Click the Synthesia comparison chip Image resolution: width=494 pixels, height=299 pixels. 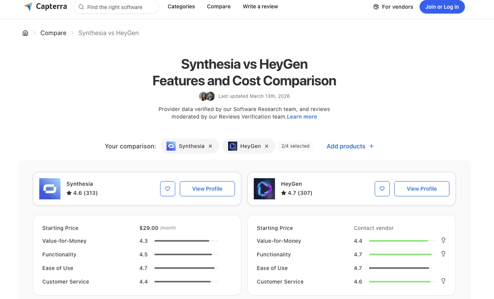190,146
